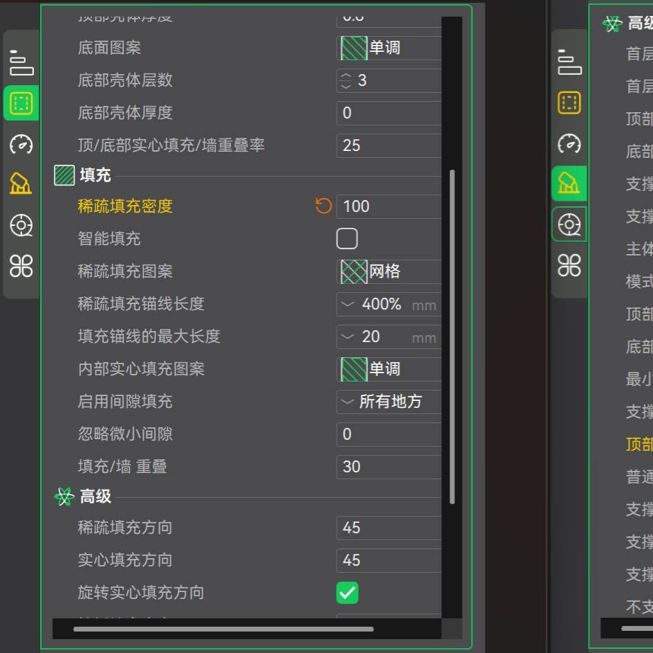Click the horizontal scrollbar under the settings list
Screen dimensions: 653x653
pos(223,629)
